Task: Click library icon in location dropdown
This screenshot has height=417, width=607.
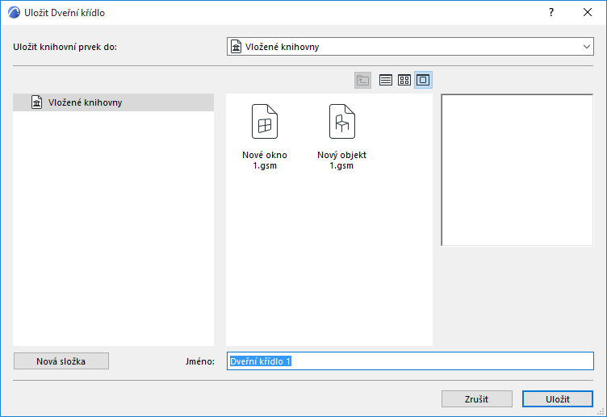Action: pos(237,47)
